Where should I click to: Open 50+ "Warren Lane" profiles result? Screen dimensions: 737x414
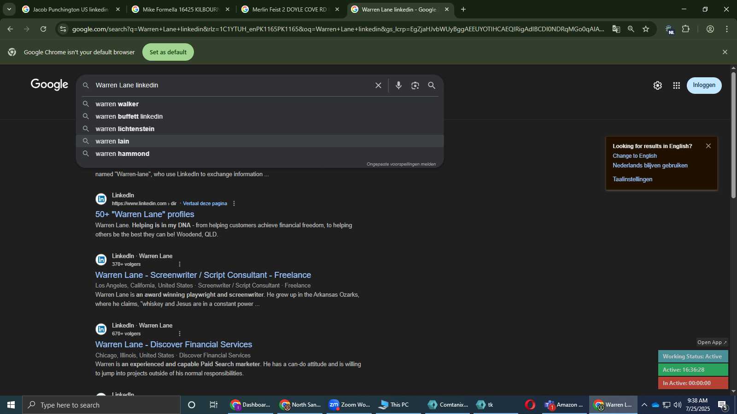[145, 214]
